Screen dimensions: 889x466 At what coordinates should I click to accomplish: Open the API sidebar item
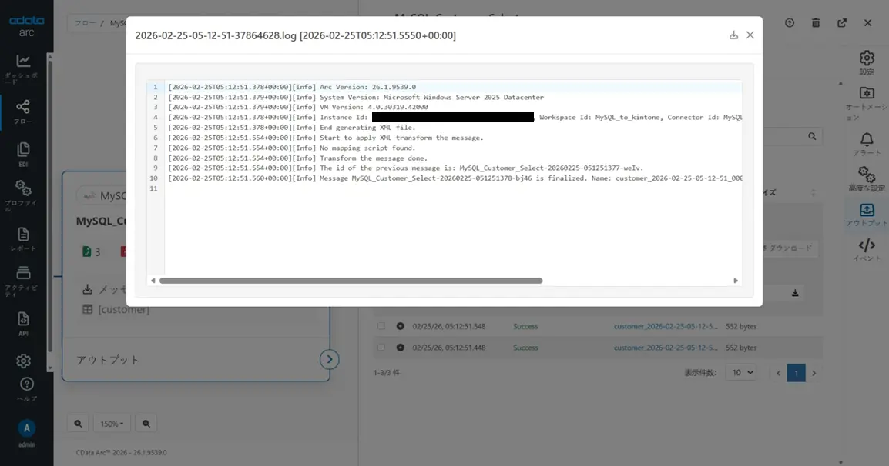[23, 324]
